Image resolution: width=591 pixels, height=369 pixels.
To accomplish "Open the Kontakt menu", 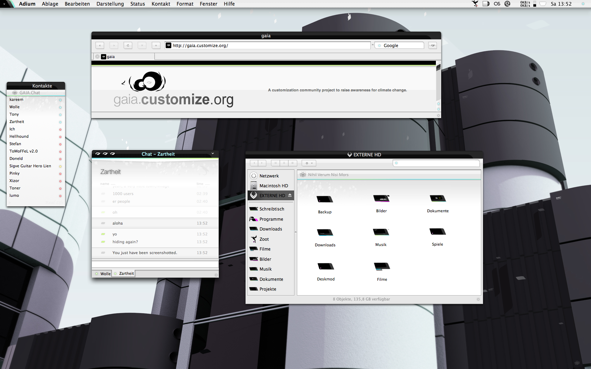I will click(161, 4).
